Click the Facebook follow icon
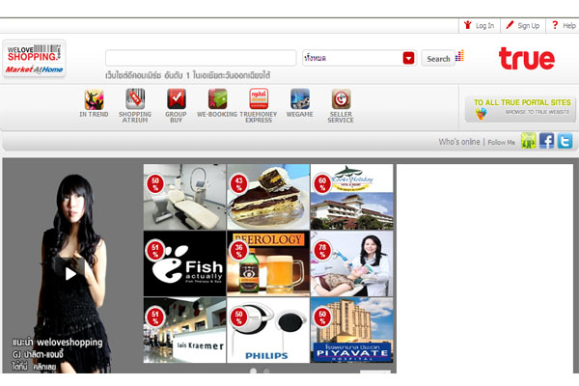 546,141
